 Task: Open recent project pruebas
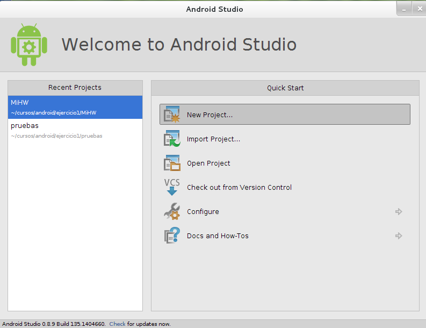75,130
